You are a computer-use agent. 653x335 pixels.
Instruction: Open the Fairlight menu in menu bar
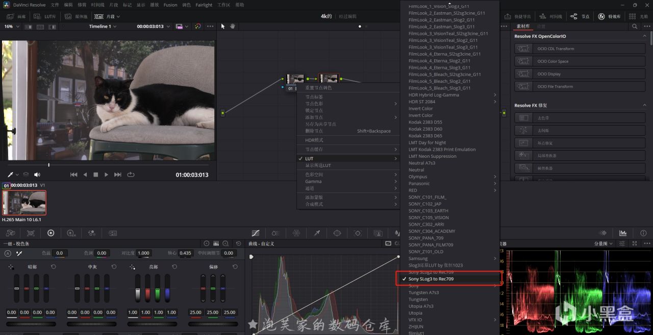coord(204,5)
